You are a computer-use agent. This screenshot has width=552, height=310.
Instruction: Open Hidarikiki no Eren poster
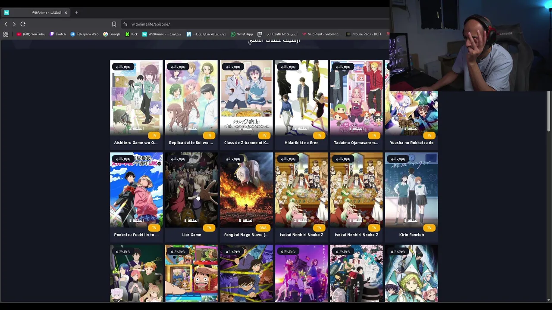[301, 98]
